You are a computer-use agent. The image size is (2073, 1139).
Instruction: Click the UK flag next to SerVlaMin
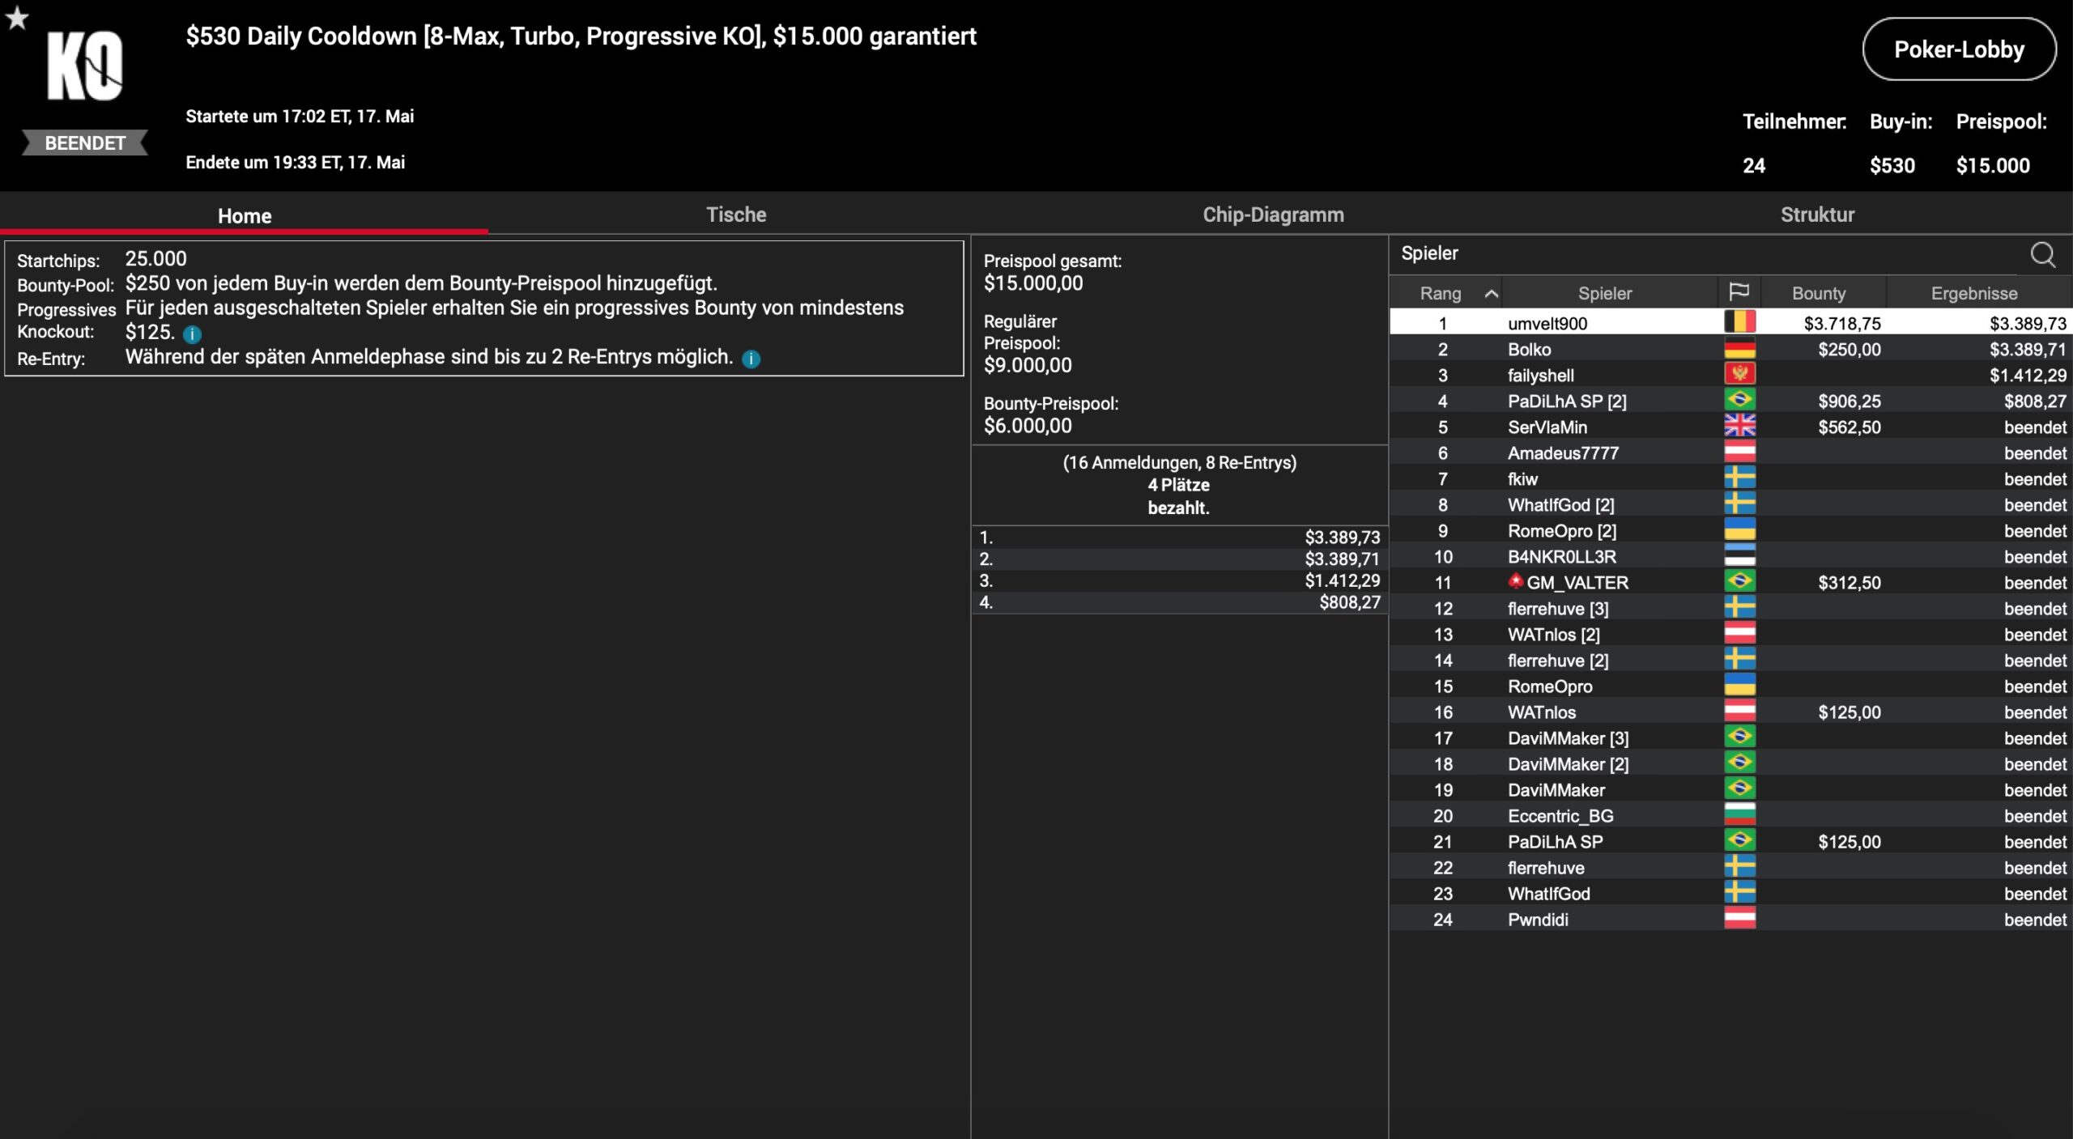click(1739, 426)
